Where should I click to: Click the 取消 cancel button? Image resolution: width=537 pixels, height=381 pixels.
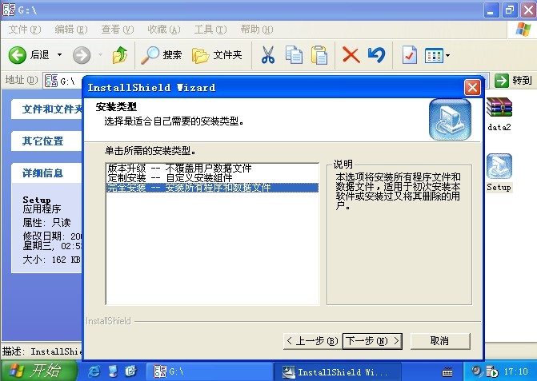pyautogui.click(x=440, y=341)
